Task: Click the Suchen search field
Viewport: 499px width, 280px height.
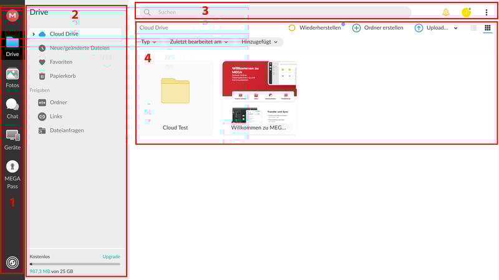Action: click(x=275, y=12)
